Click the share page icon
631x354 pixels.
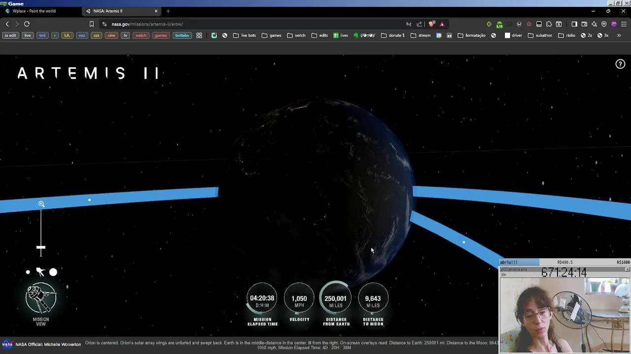[x=420, y=24]
